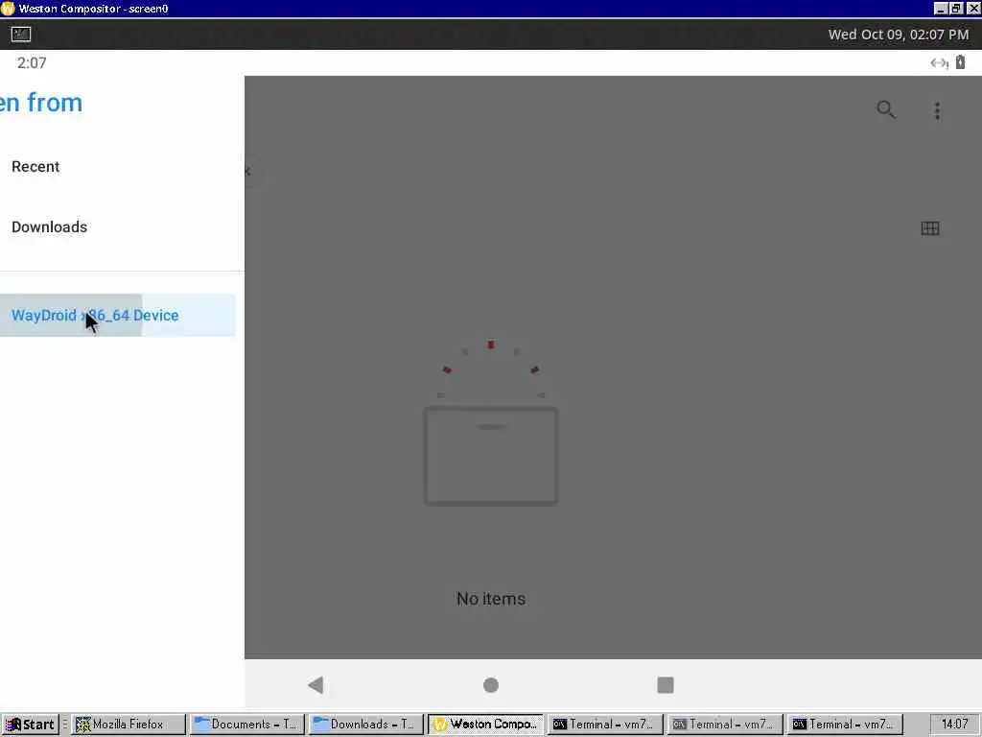
Task: Minimize the Weston Compositor window
Action: (x=940, y=8)
